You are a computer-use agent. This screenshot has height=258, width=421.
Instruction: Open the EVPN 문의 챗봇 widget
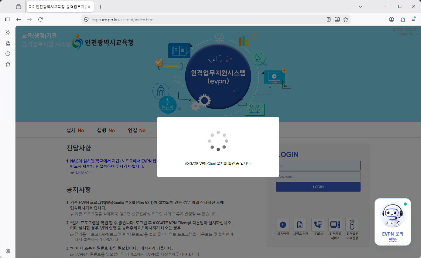[392, 222]
